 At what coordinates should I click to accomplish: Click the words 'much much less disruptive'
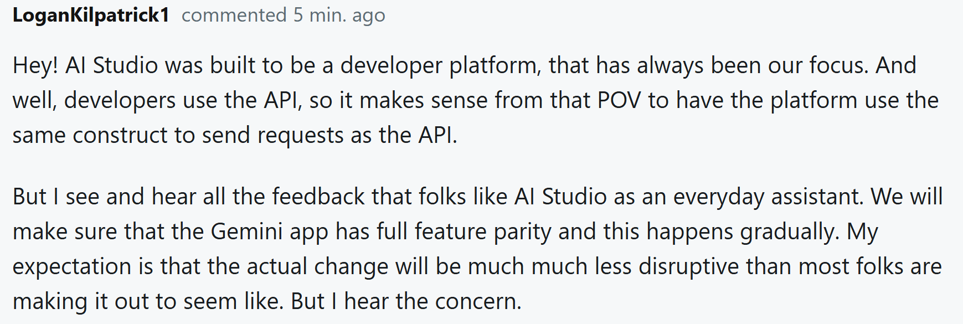tap(603, 267)
